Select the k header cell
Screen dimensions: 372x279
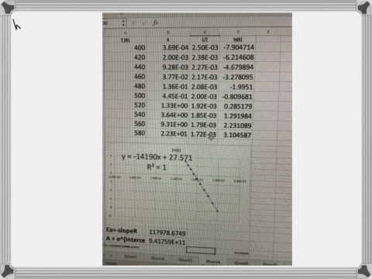(168, 40)
